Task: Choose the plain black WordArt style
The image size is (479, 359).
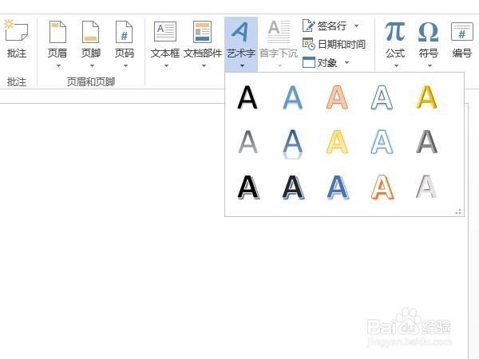Action: 247,97
